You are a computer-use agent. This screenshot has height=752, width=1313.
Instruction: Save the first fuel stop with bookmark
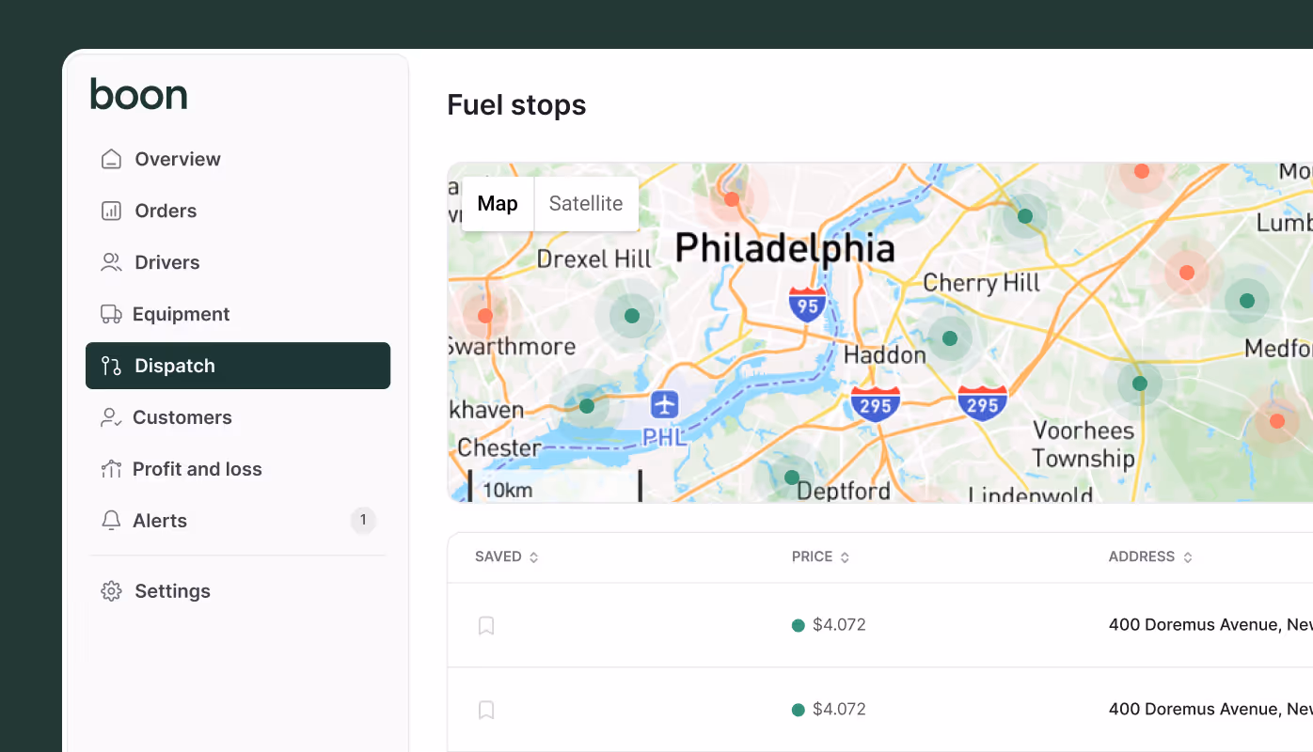tap(486, 625)
